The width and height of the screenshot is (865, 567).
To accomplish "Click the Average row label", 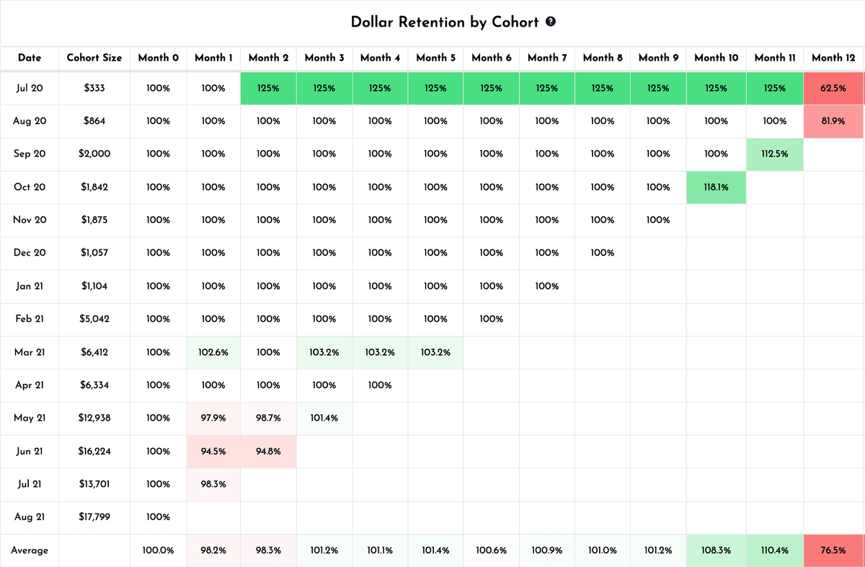I will point(30,550).
